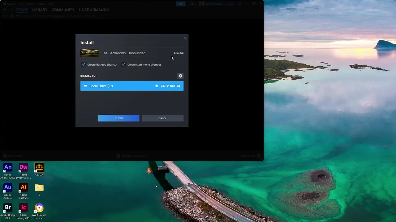Click the 387.44 GB FREE text
The width and height of the screenshot is (396, 222).
(170, 86)
